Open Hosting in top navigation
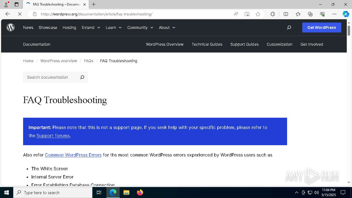The width and height of the screenshot is (352, 198). click(69, 28)
